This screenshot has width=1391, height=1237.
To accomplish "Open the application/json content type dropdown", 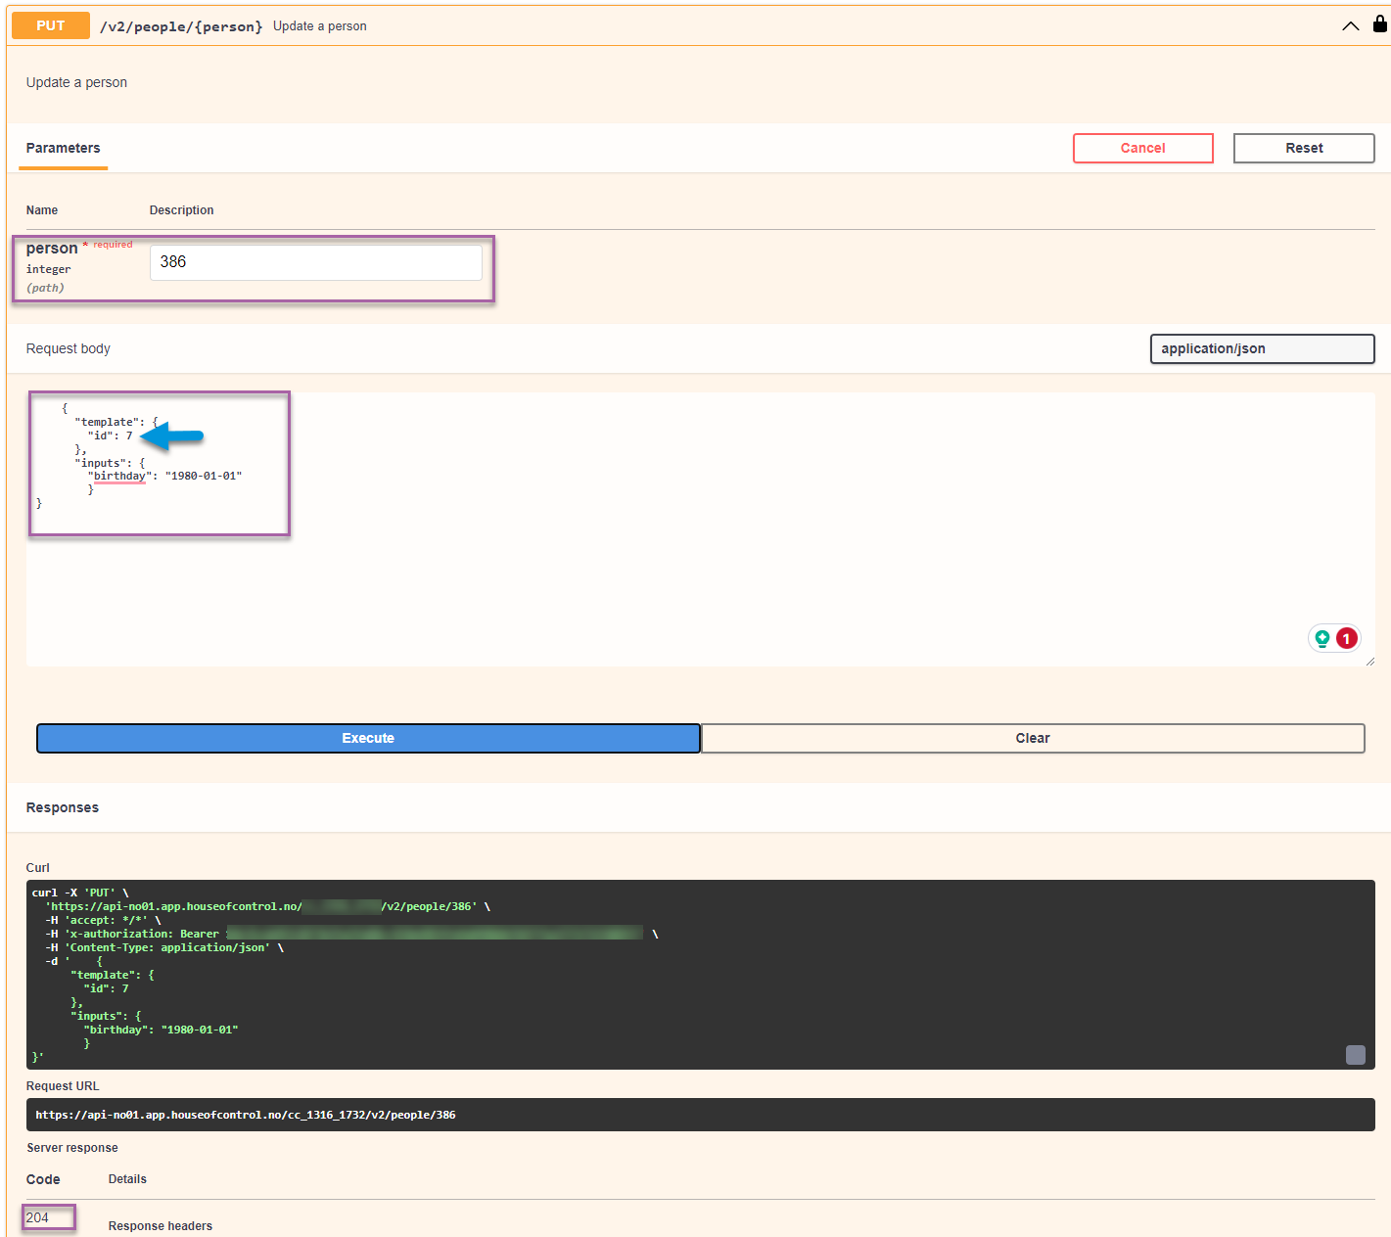I will 1262,348.
